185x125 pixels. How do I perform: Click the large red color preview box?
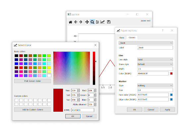click(x=58, y=100)
